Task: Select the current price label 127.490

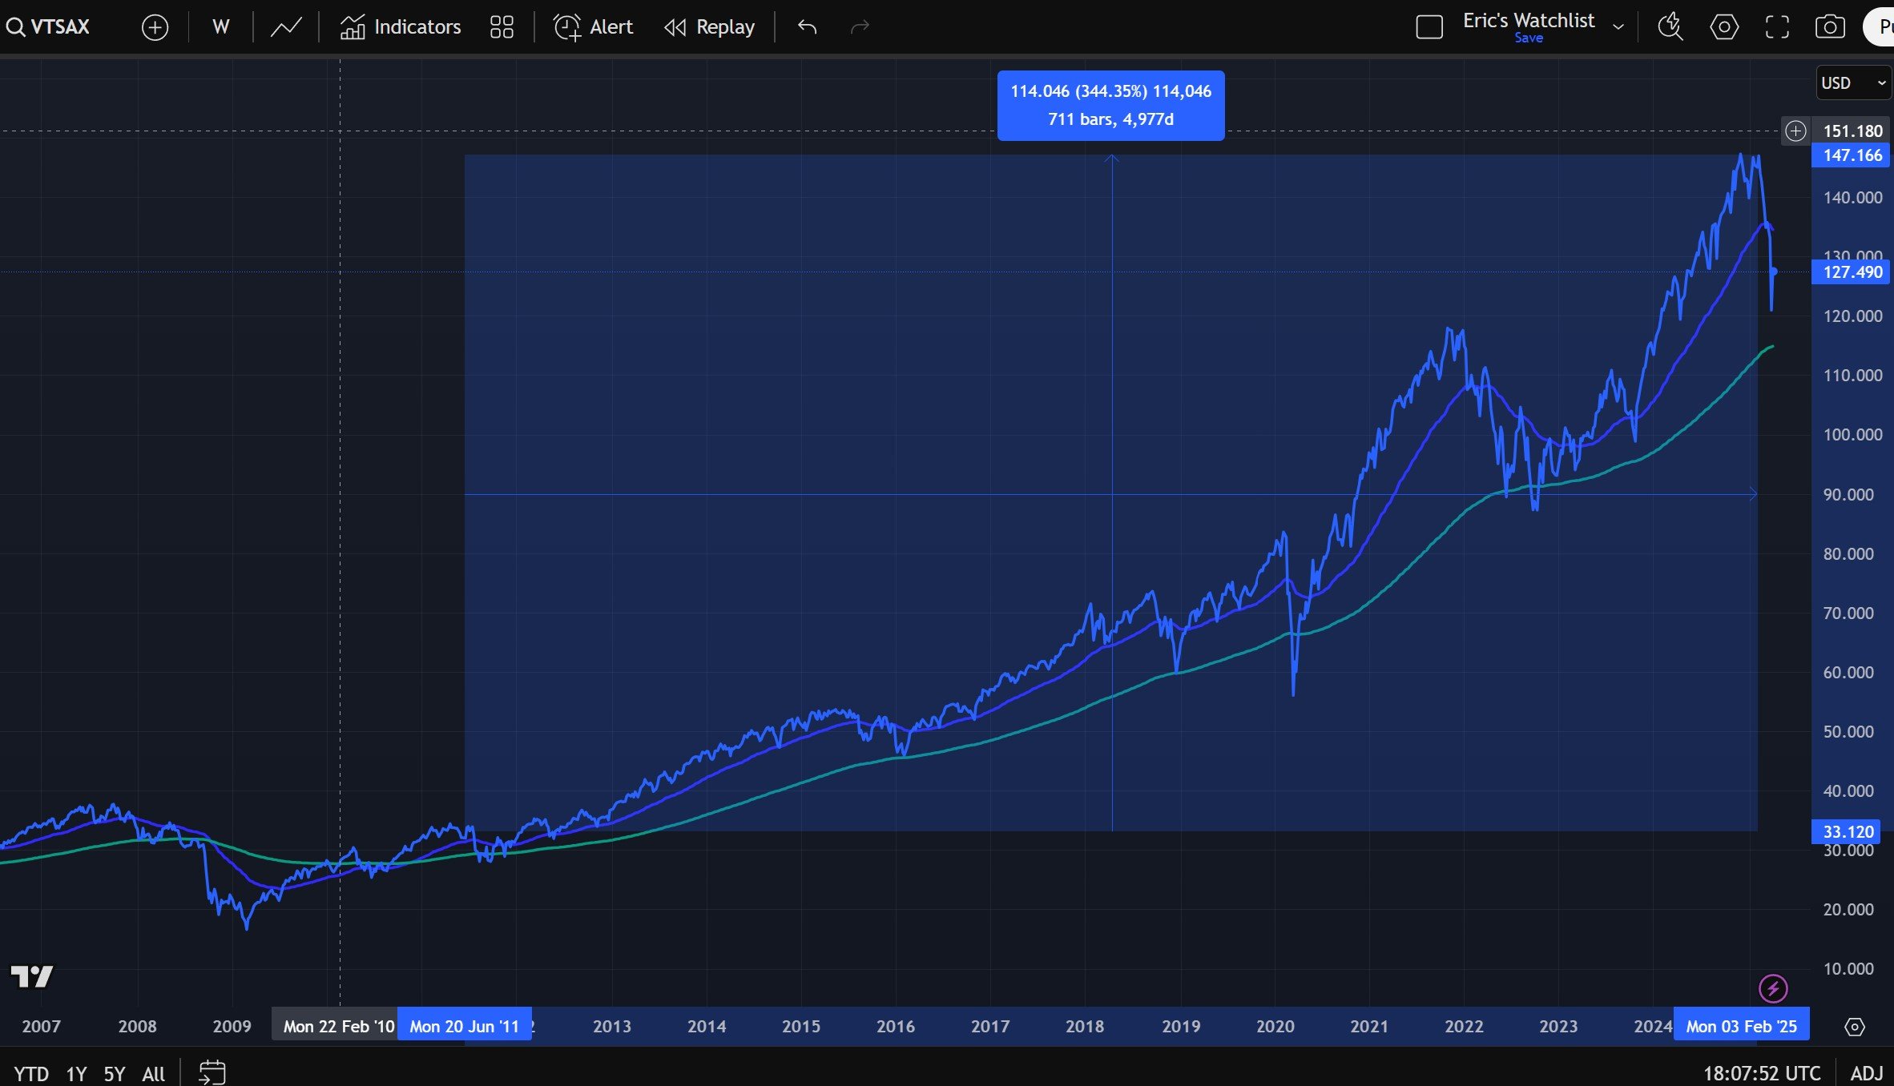Action: (x=1852, y=272)
